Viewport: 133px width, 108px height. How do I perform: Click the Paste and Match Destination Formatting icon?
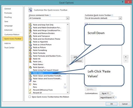coord(30,28)
